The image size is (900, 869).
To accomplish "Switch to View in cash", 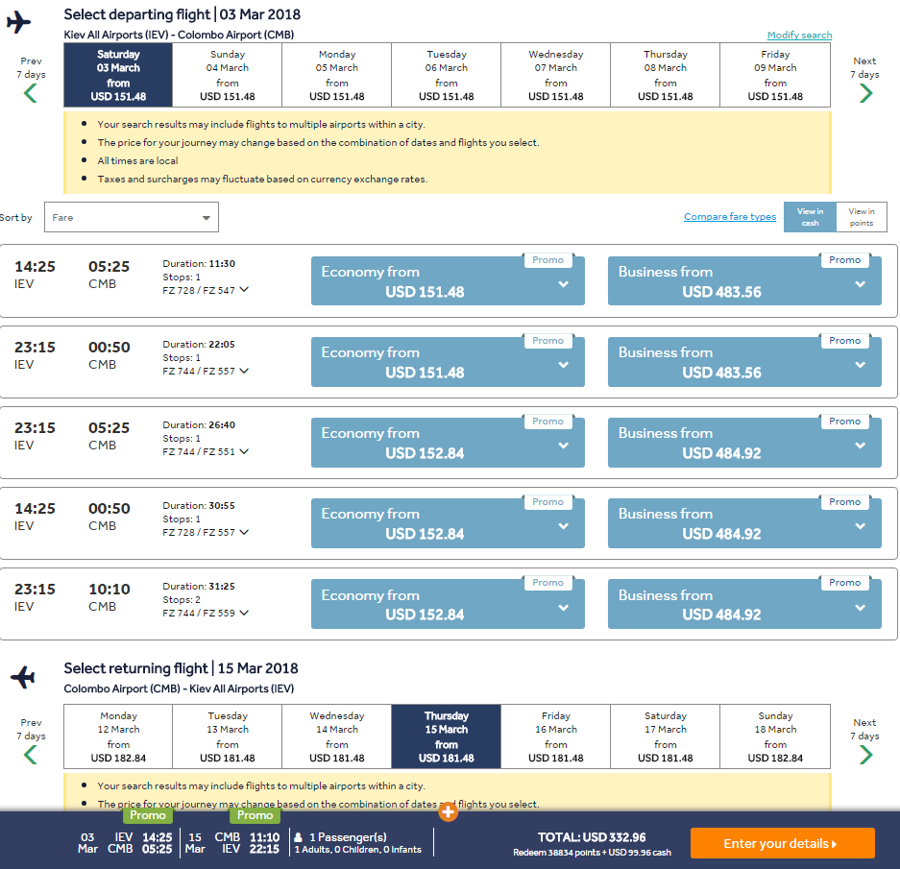I will tap(810, 217).
